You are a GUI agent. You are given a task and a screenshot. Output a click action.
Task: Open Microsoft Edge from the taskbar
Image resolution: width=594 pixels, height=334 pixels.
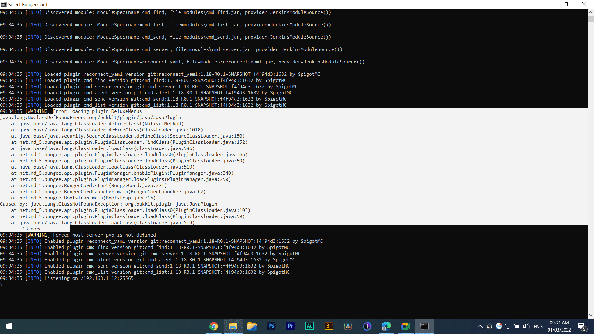pyautogui.click(x=386, y=326)
